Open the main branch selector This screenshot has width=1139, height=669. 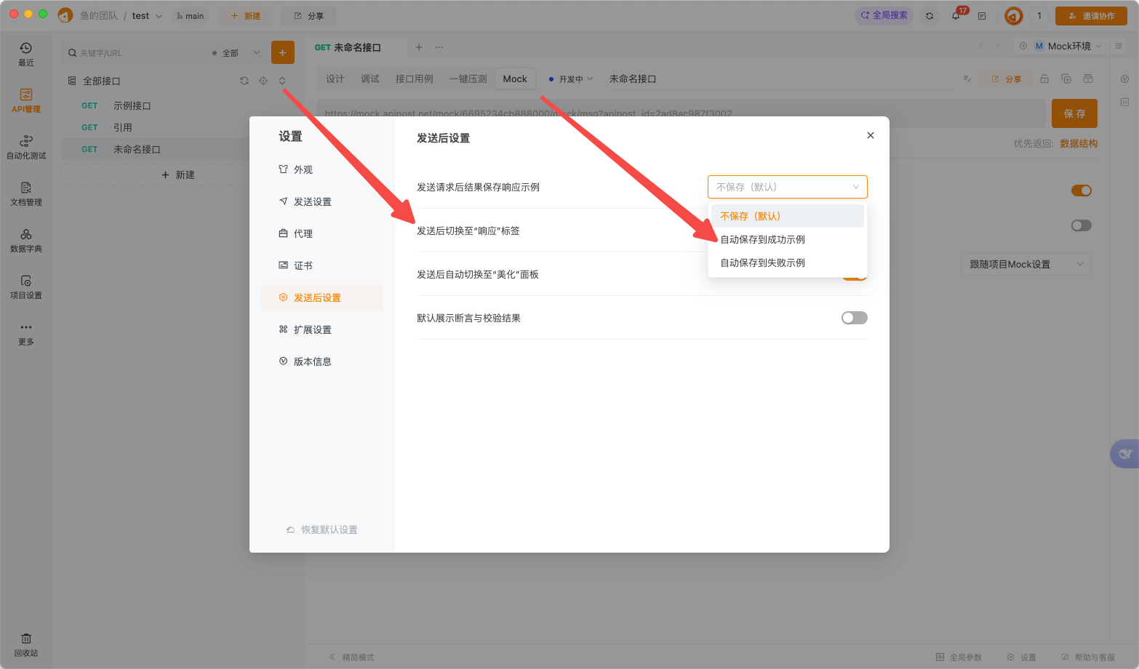(191, 15)
